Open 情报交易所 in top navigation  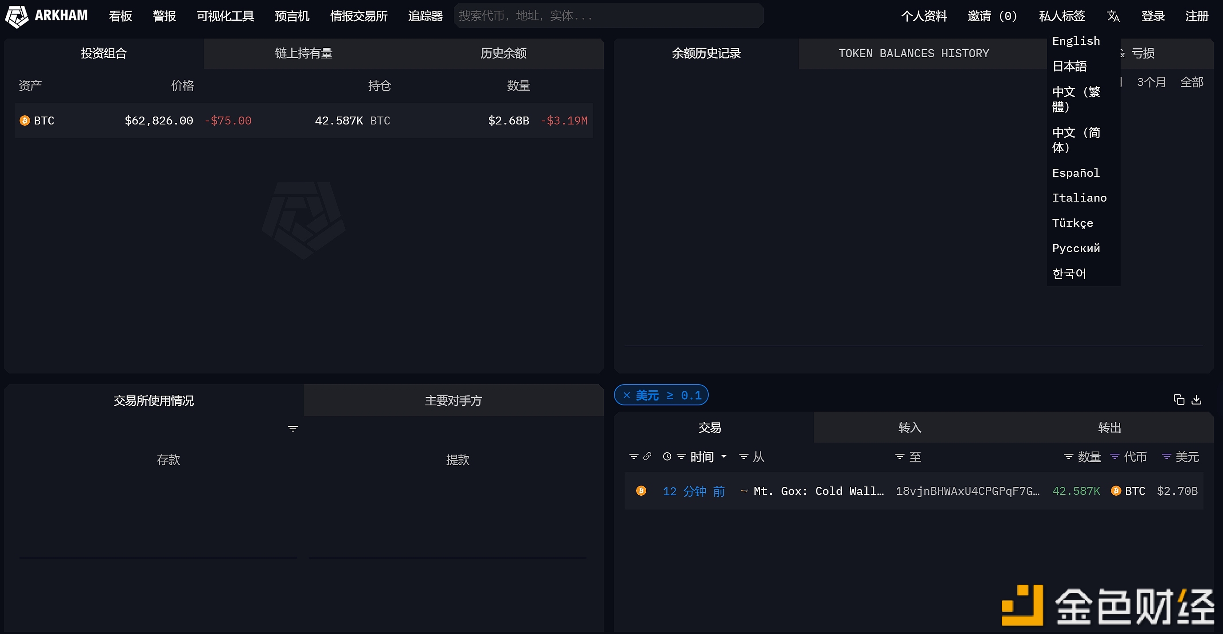point(359,16)
